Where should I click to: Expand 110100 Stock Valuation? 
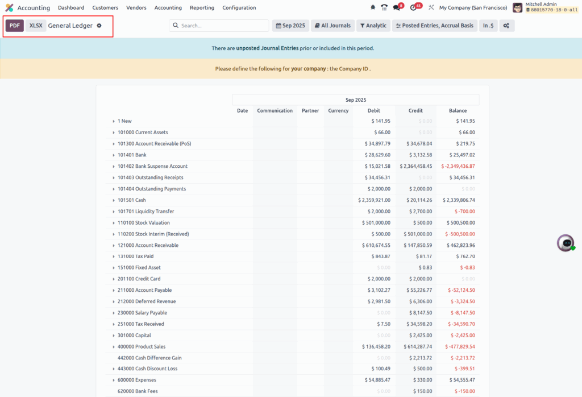(114, 223)
